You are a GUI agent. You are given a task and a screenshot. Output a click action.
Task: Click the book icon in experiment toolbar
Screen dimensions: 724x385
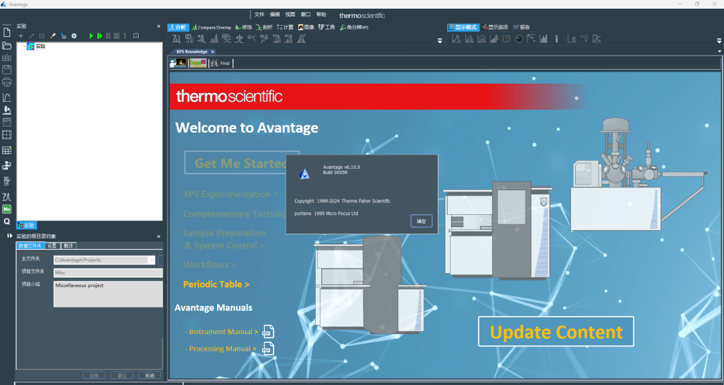coord(135,36)
